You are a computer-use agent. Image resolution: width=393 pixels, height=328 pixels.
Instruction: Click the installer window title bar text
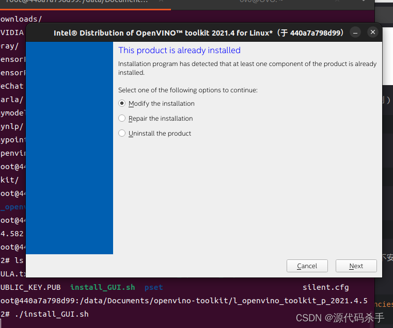click(x=198, y=33)
